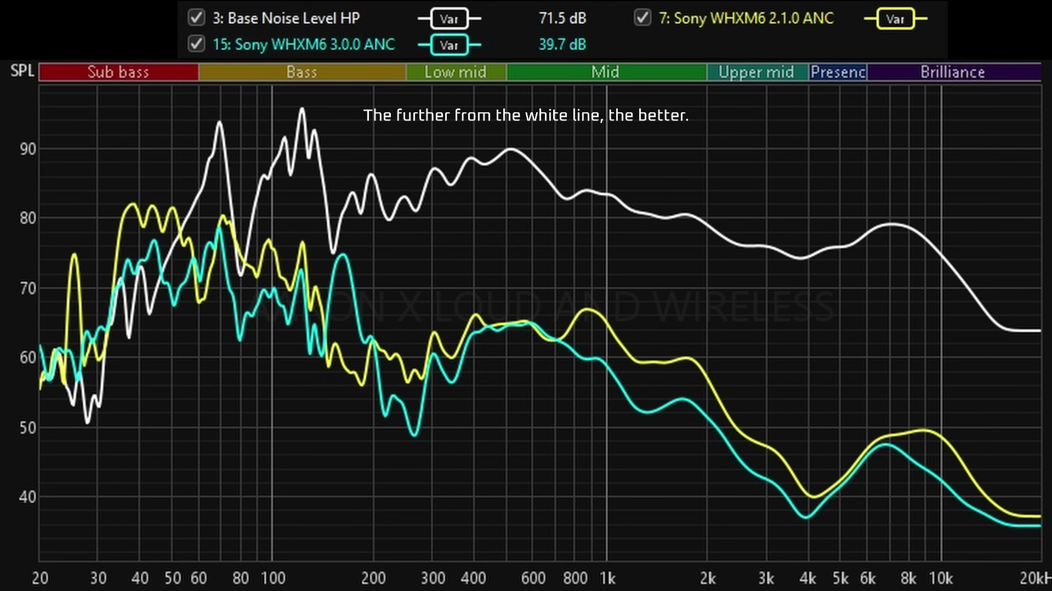Click the 'The further from the white line' caption

(x=526, y=116)
